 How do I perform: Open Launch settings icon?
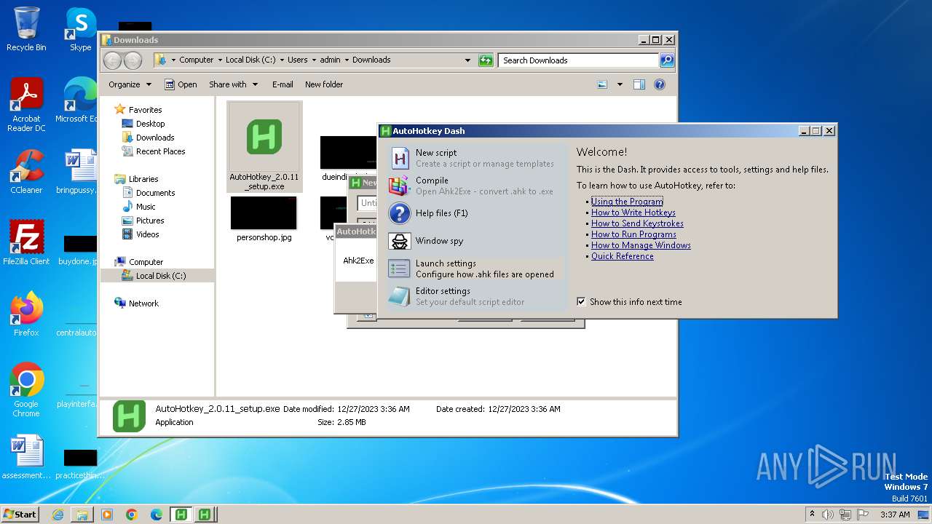[399, 269]
